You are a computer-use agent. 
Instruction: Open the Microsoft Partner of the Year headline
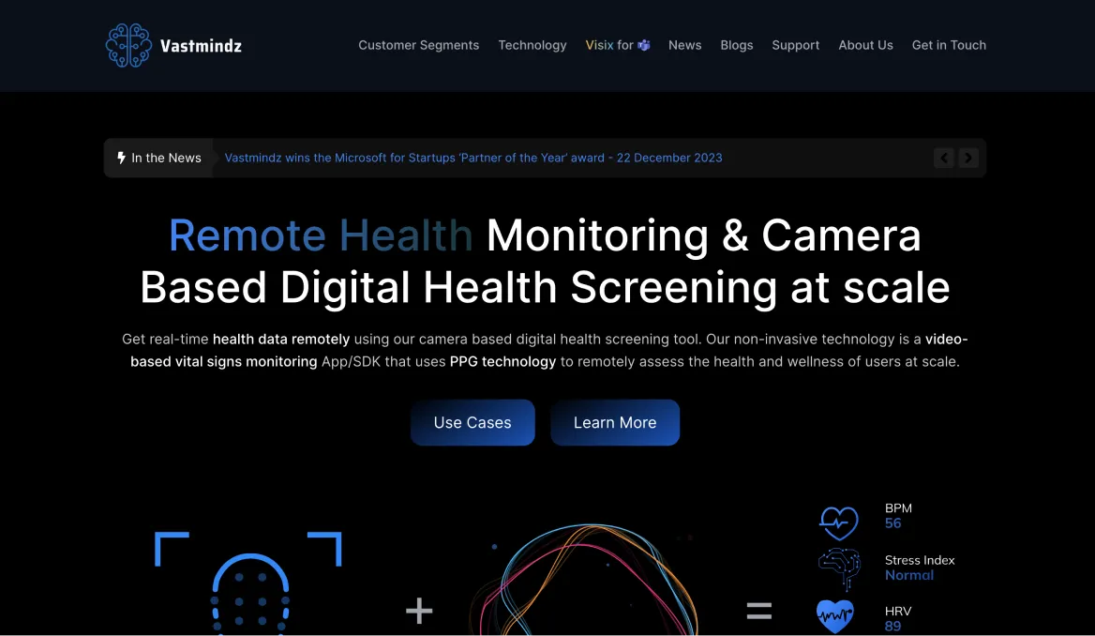tap(473, 158)
